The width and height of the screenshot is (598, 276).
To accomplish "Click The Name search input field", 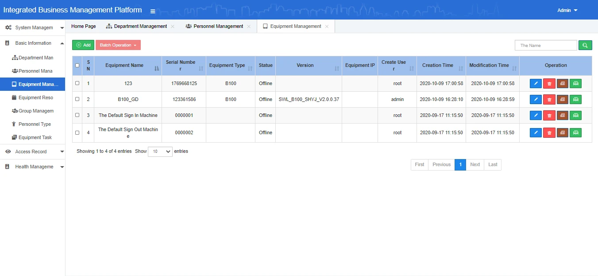I will 546,45.
